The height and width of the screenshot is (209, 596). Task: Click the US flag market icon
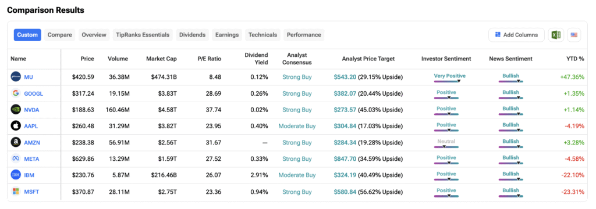pyautogui.click(x=574, y=35)
